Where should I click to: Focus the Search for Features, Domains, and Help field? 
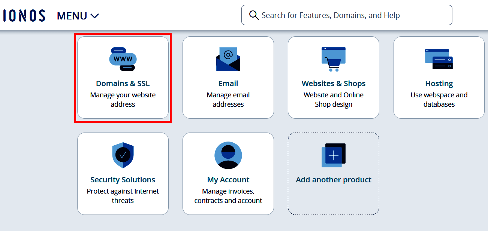tap(347, 15)
